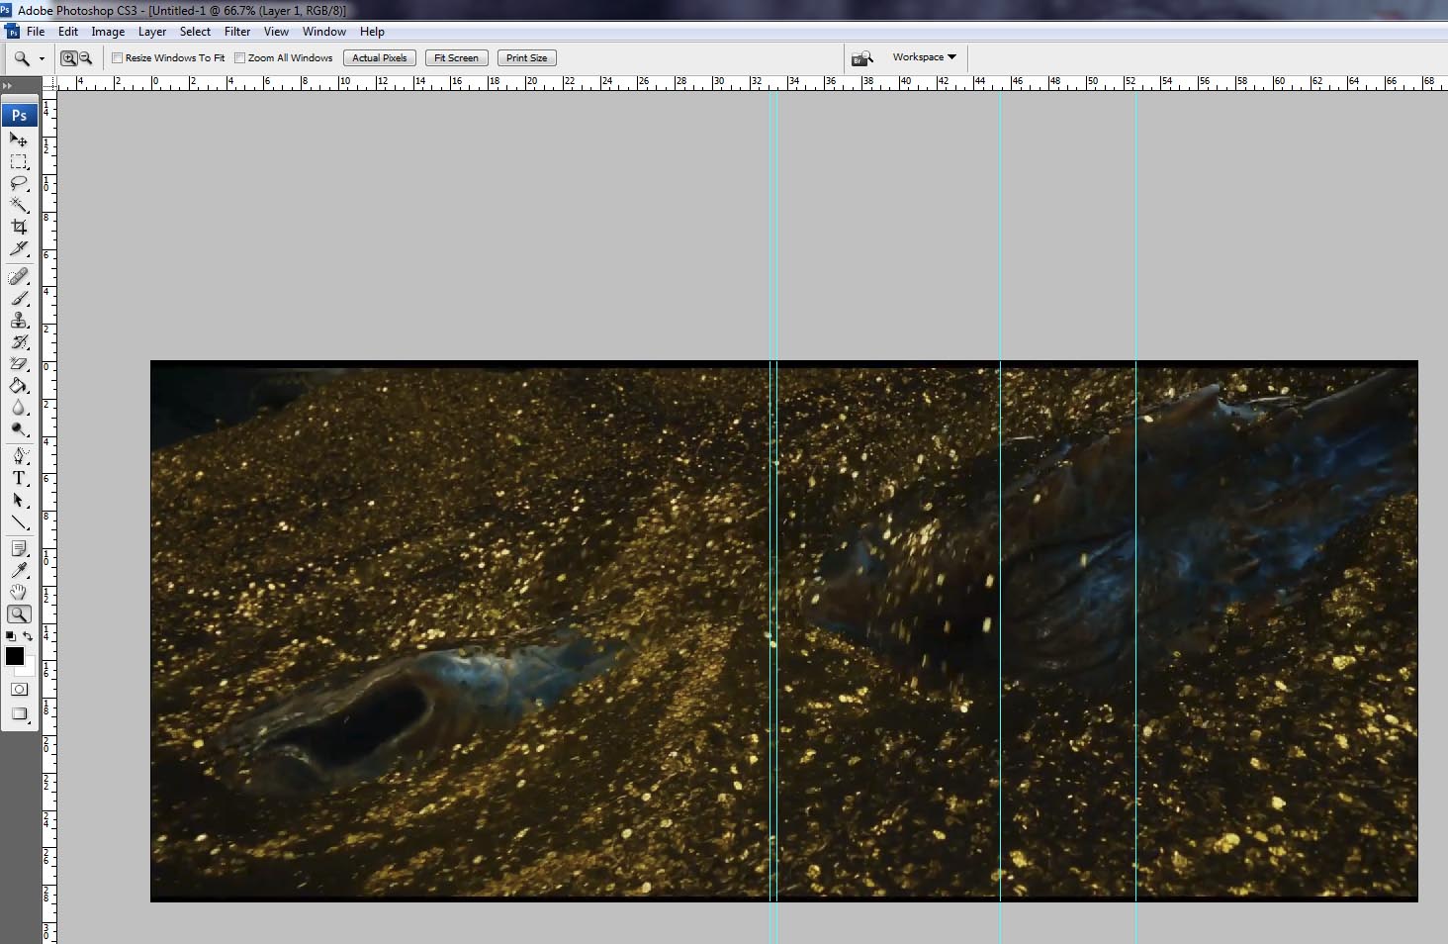Open the Image menu

(108, 32)
